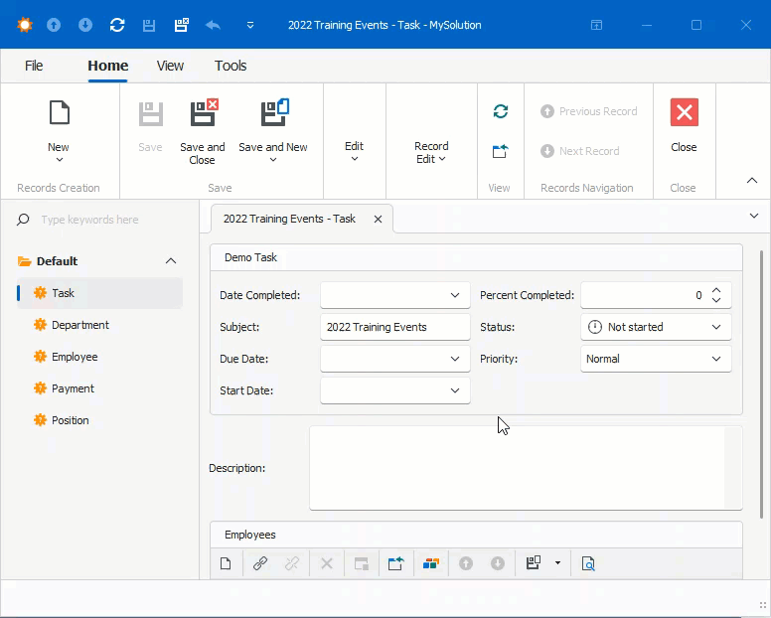
Task: Click the down arrow in Employees toolbar
Action: click(x=498, y=563)
